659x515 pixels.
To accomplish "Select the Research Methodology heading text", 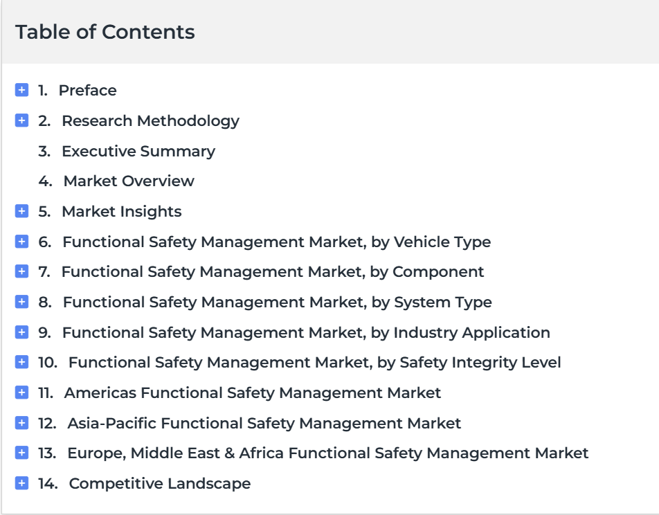I will [x=150, y=120].
